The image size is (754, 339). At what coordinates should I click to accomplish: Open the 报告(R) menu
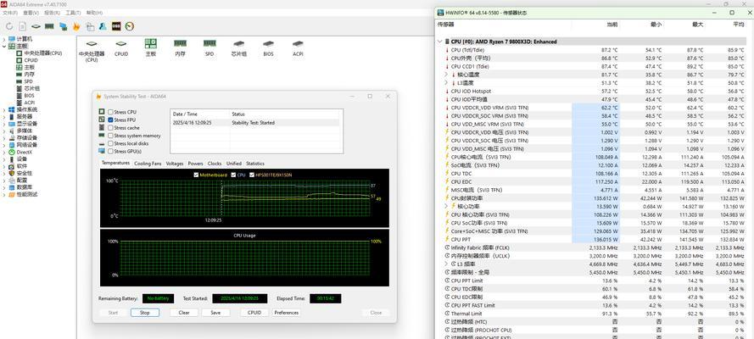coord(52,13)
